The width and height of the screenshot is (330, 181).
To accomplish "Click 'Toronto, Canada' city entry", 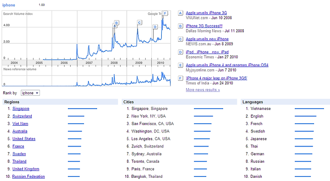I will pyautogui.click(x=145, y=161).
